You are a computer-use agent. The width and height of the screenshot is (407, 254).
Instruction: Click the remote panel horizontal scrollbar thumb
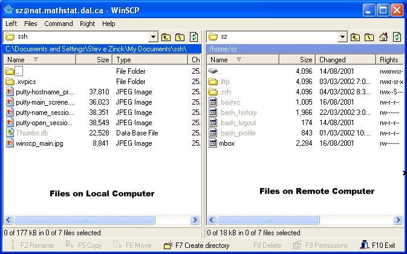click(269, 220)
